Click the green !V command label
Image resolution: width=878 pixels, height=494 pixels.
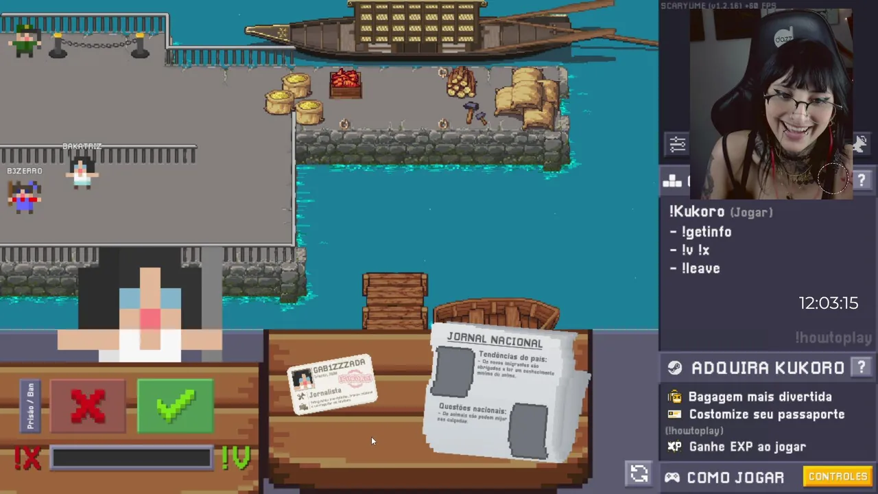pyautogui.click(x=237, y=458)
